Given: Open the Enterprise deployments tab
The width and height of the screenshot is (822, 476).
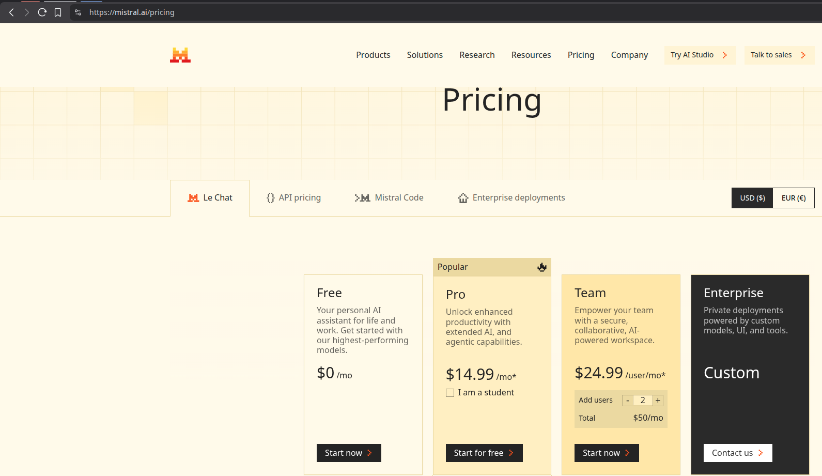Looking at the screenshot, I should pos(511,198).
